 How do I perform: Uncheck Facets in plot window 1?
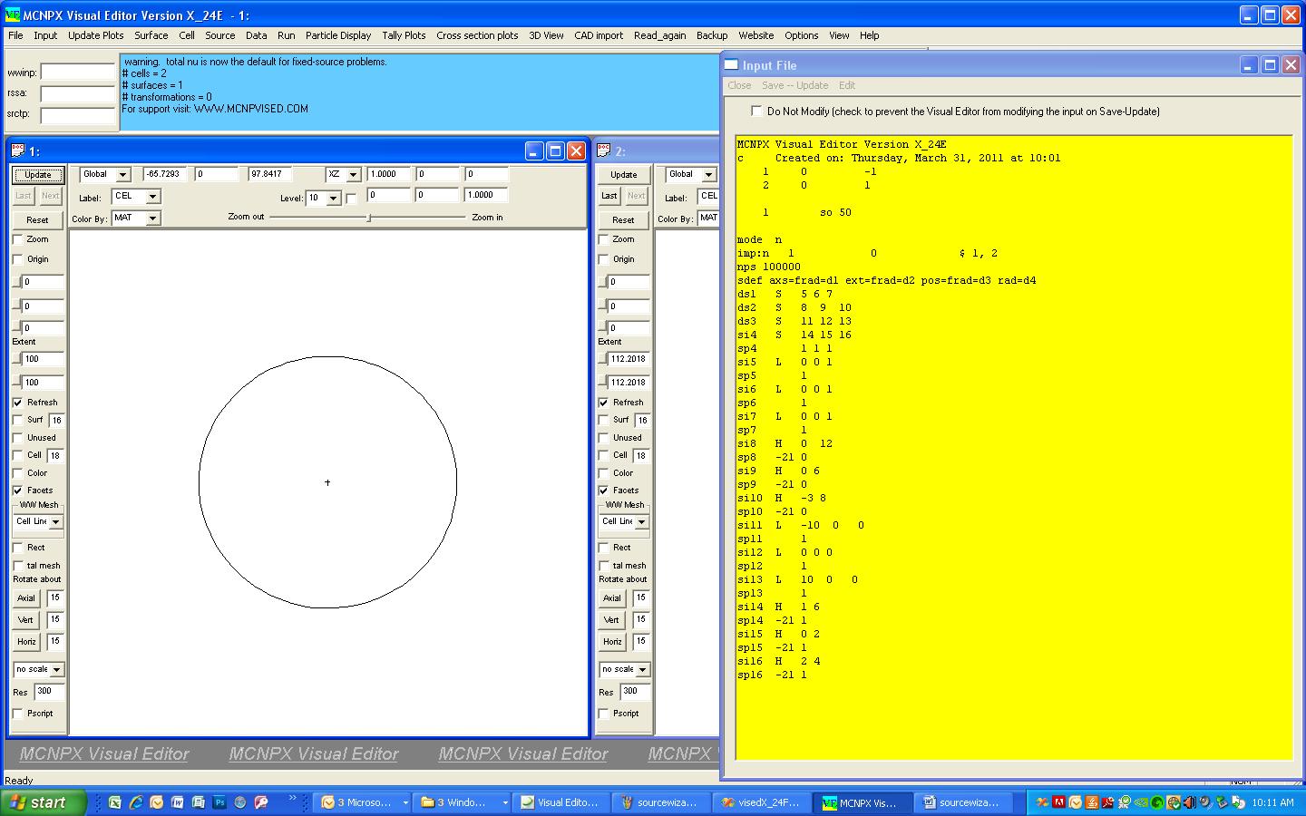click(17, 491)
